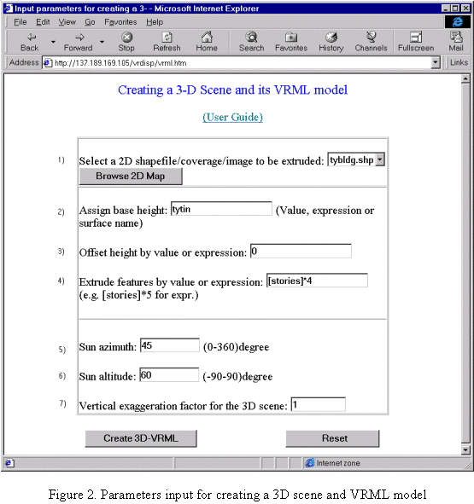Switch to Fullscreen view icon
Viewport: 474px width, 504px height.
tap(416, 38)
